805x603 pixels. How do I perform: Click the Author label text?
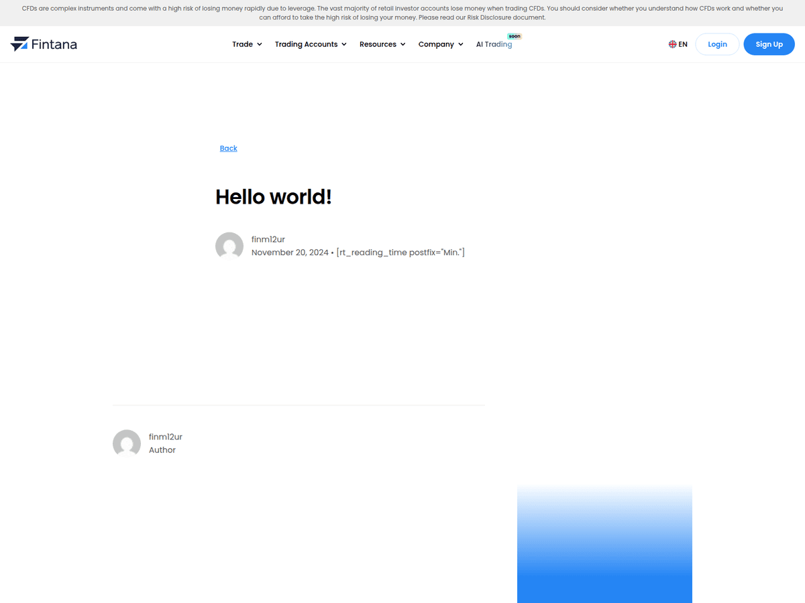[162, 450]
